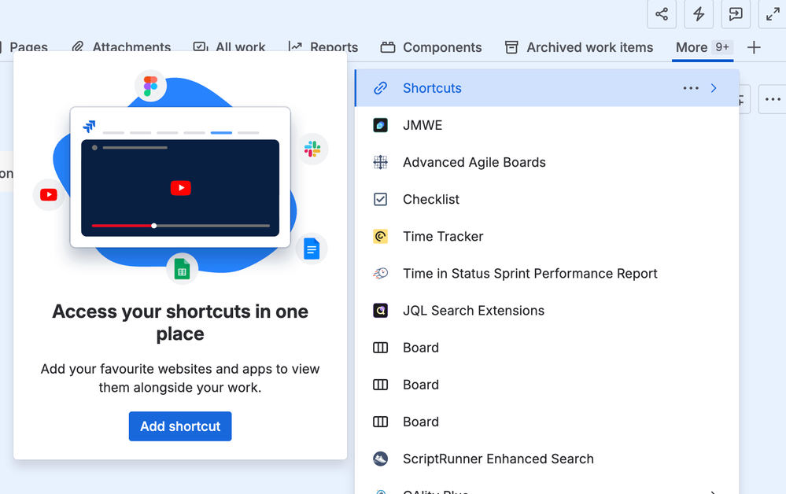Click Time in Status clock icon
Screen dimensions: 786x494
click(381, 274)
